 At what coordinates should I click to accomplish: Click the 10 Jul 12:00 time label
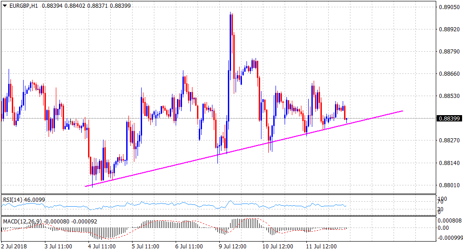pyautogui.click(x=278, y=246)
